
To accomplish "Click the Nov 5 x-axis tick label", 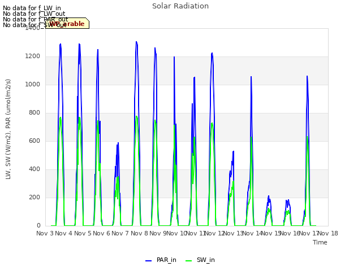I will [83, 233].
